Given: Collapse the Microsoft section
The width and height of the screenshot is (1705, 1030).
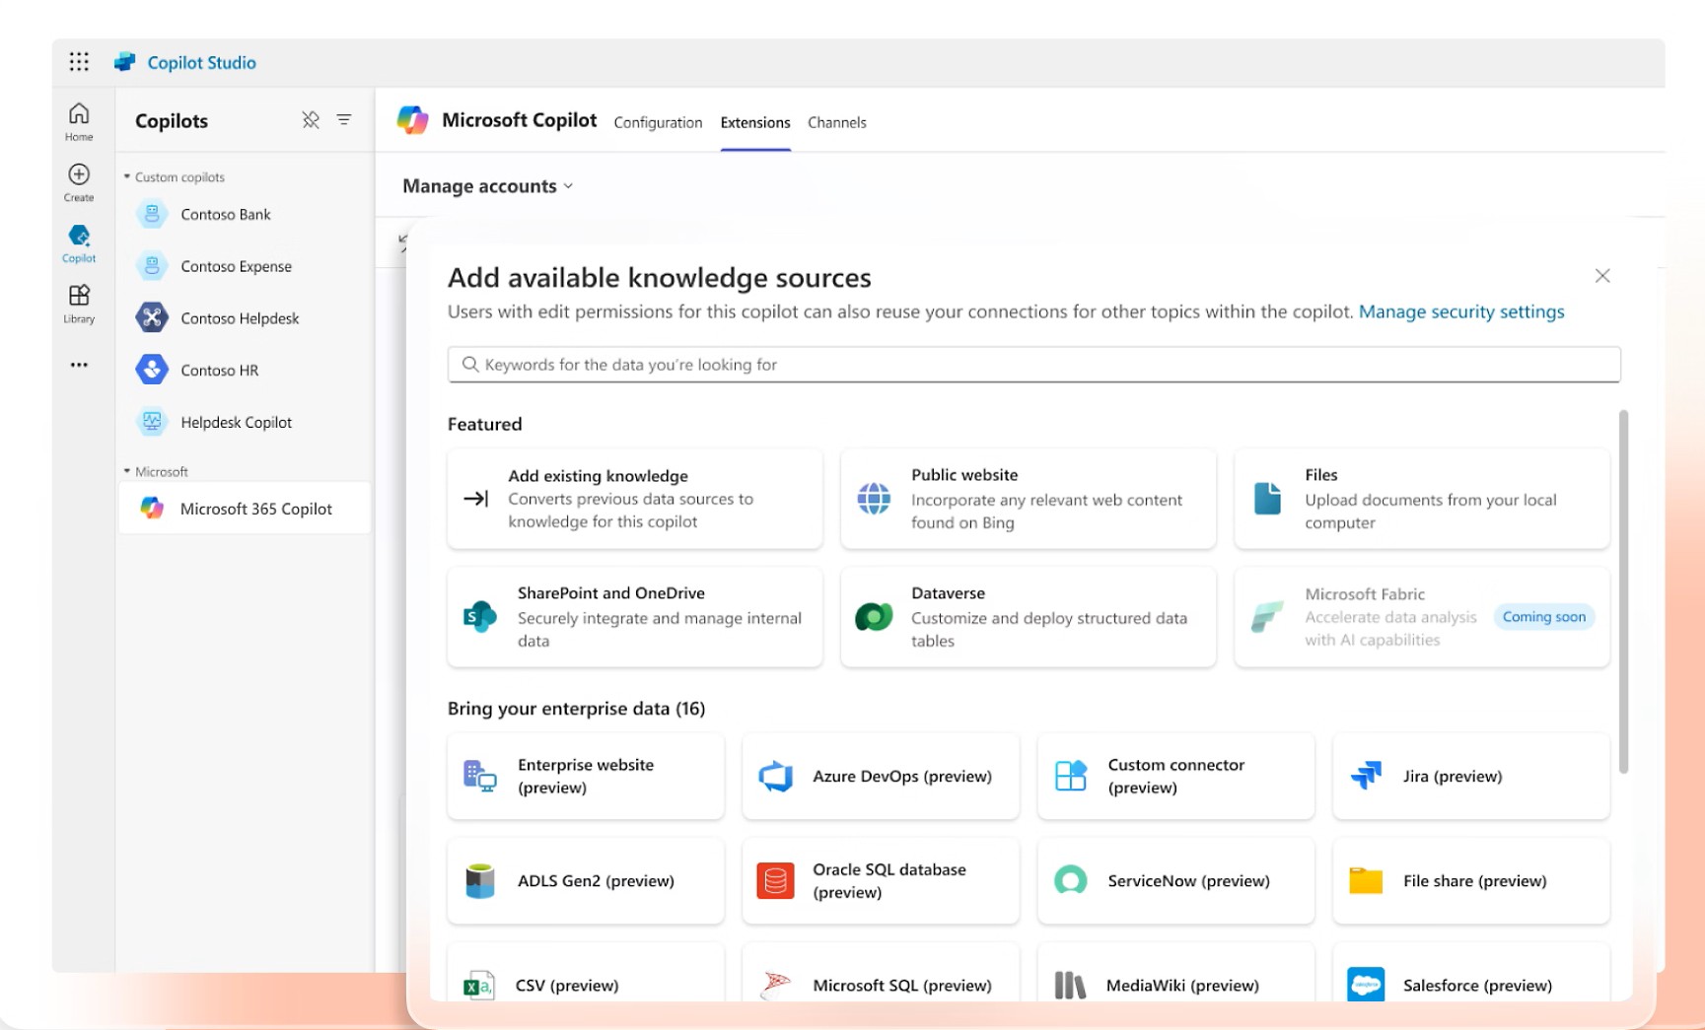Looking at the screenshot, I should point(127,471).
